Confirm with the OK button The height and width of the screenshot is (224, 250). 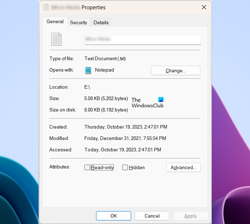pyautogui.click(x=114, y=216)
